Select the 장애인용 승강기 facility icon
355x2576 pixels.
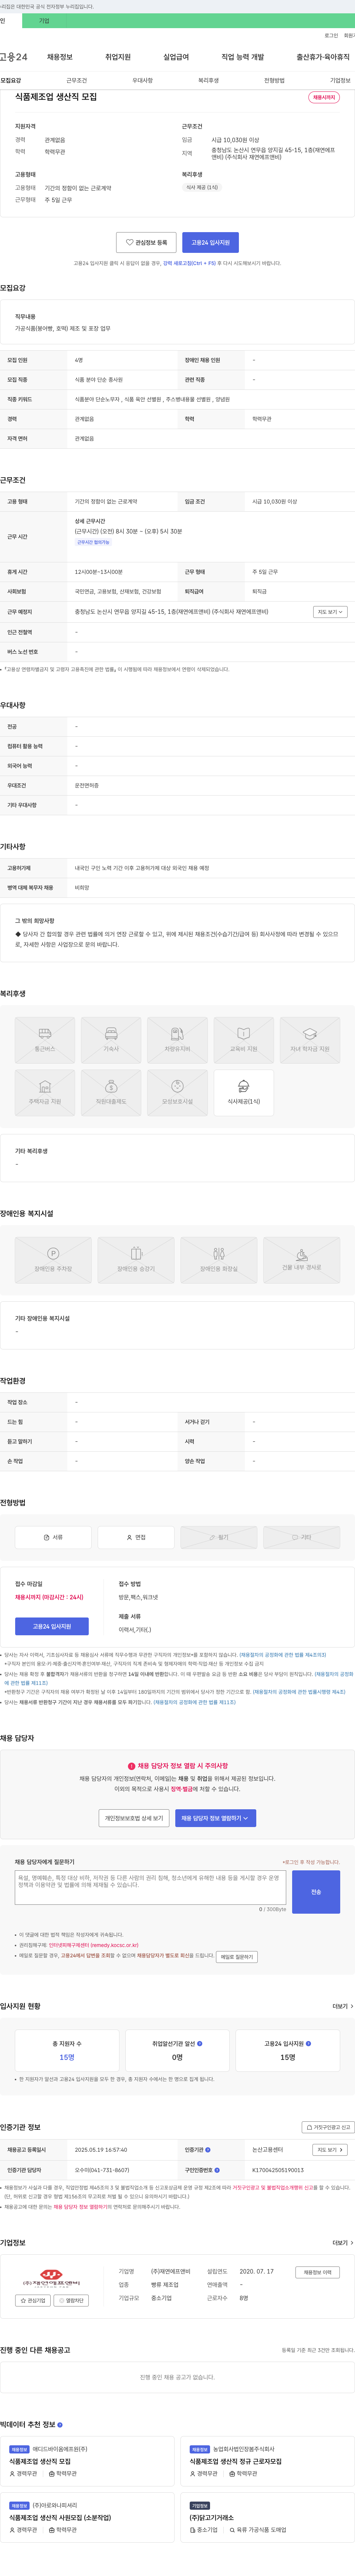pos(136,1260)
